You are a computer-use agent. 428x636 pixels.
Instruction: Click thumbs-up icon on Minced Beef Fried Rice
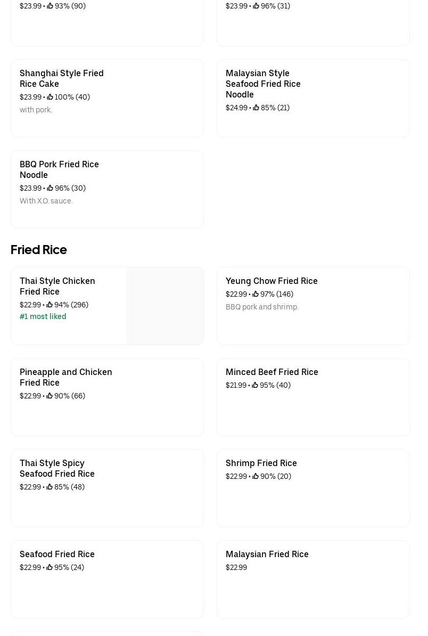[255, 385]
